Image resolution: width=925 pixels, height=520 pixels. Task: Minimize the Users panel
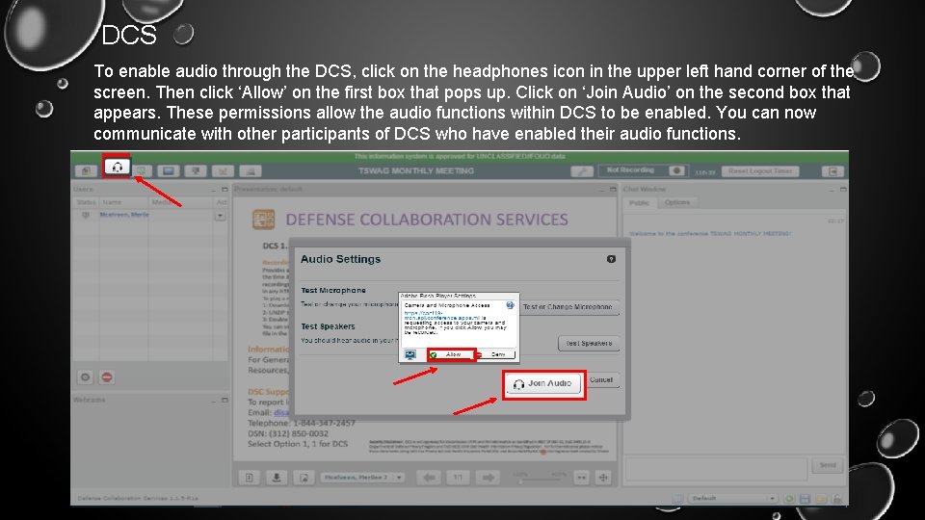(214, 190)
